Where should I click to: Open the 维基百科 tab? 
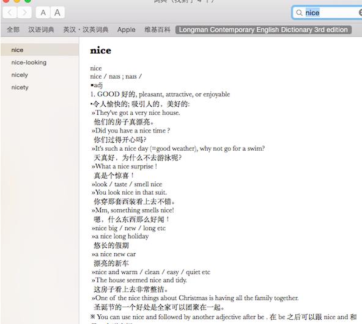coord(157,30)
